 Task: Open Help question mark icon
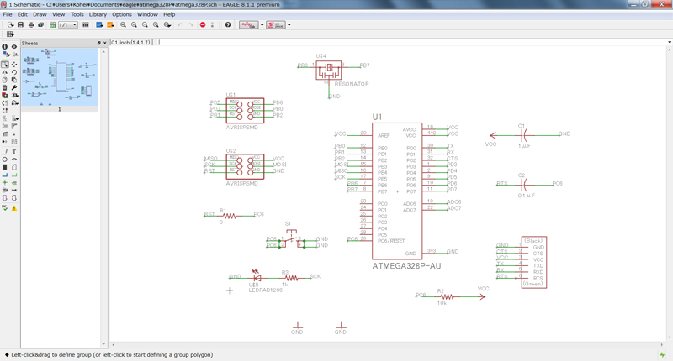click(x=228, y=25)
